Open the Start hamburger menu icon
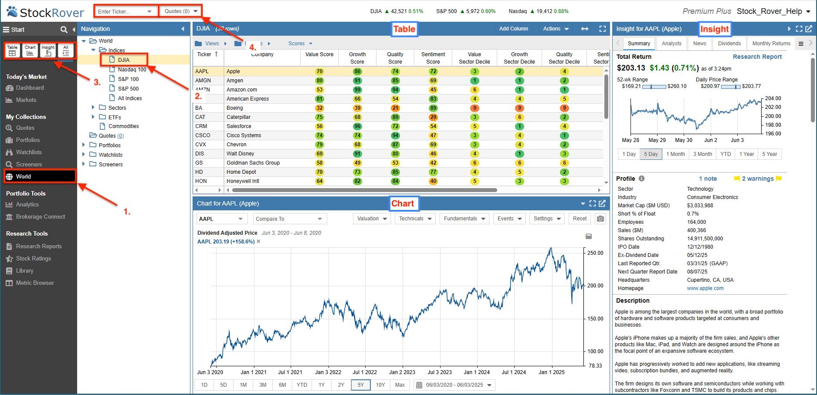 [6, 30]
